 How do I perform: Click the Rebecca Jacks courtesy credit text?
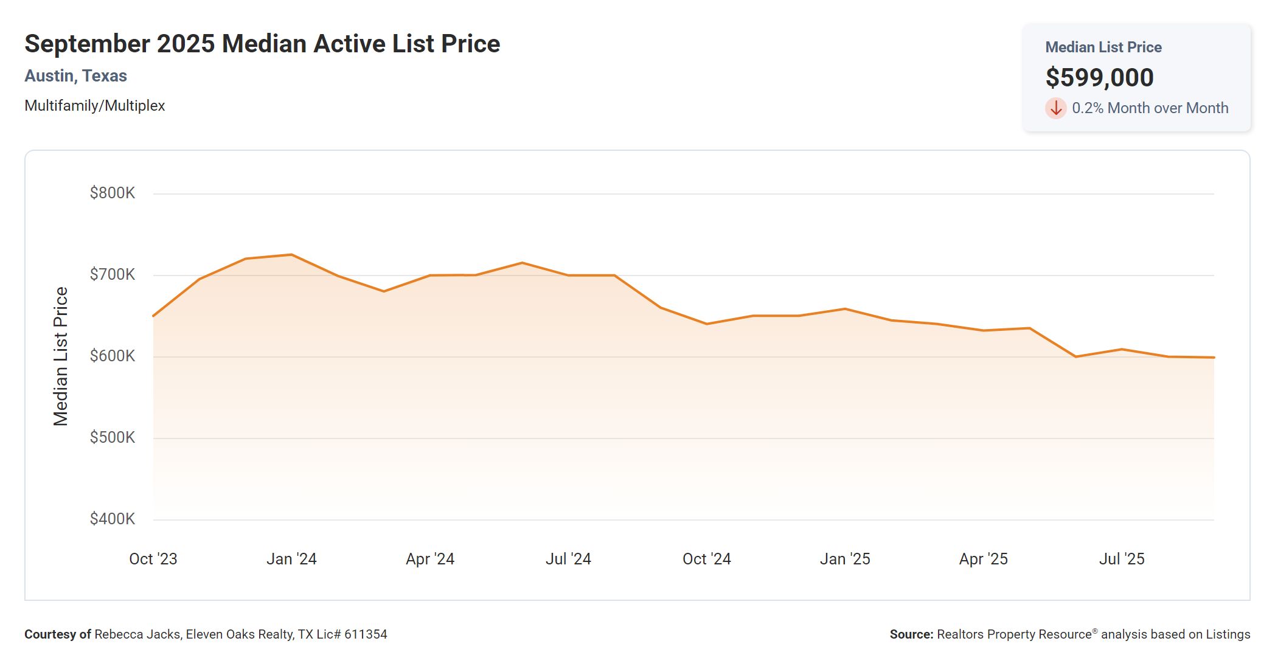[x=206, y=635]
